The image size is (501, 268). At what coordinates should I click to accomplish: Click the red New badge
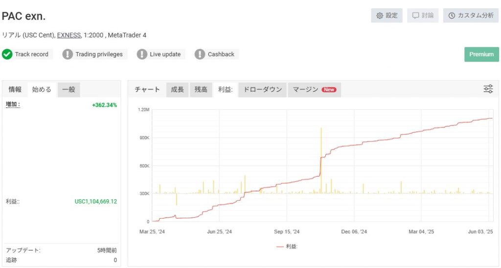coord(329,89)
